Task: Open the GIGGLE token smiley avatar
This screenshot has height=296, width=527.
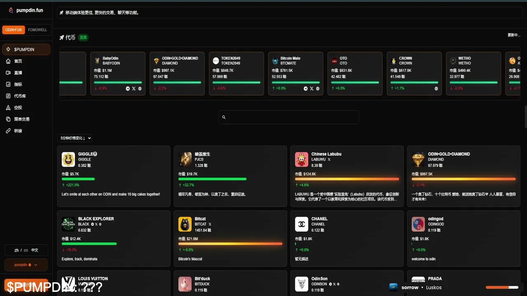Action: tap(68, 160)
